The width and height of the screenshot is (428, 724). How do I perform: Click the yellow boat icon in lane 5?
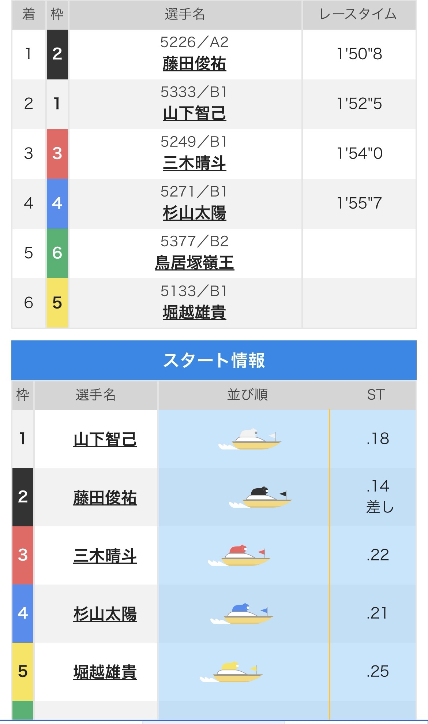[x=232, y=672]
